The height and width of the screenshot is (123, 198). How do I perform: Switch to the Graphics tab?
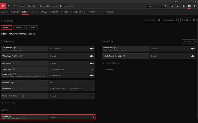pyautogui.click(x=15, y=12)
